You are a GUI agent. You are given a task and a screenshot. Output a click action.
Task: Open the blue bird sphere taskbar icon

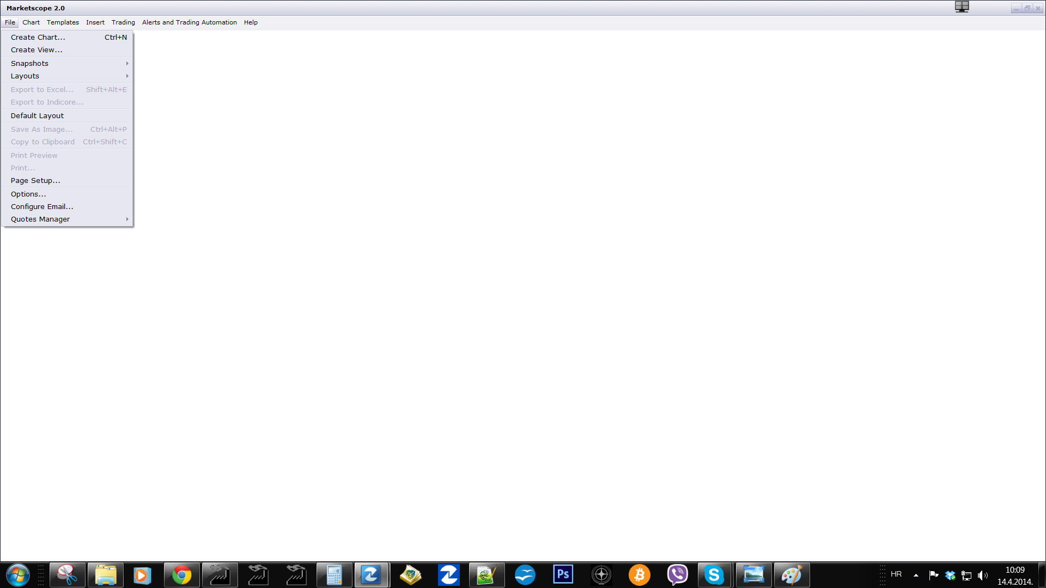click(x=525, y=575)
